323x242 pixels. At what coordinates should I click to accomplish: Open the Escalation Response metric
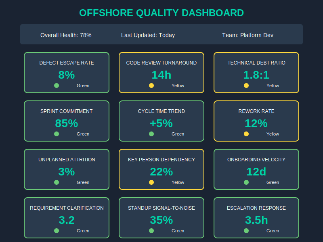pos(256,218)
